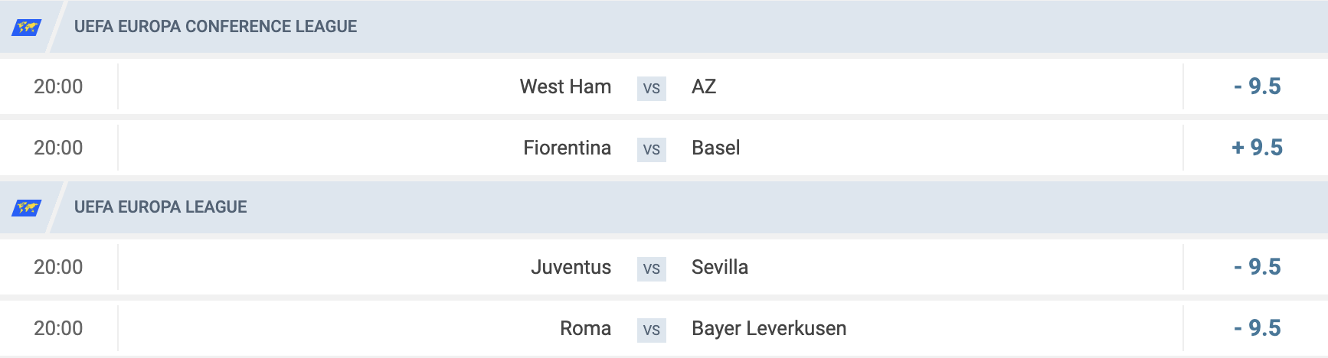The image size is (1328, 358).
Task: Click the vs badge for Fiorentina match
Action: tap(652, 149)
